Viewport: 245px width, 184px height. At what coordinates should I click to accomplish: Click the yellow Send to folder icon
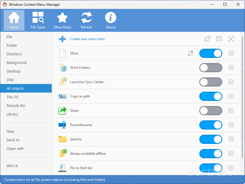(62, 139)
